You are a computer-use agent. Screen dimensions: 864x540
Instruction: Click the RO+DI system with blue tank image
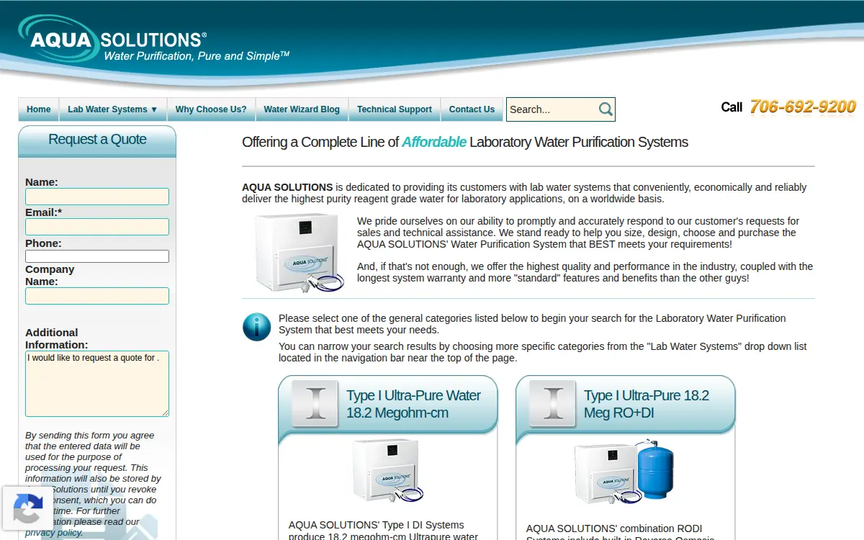click(x=624, y=472)
